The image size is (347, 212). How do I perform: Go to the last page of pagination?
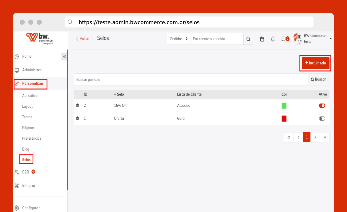(x=325, y=137)
